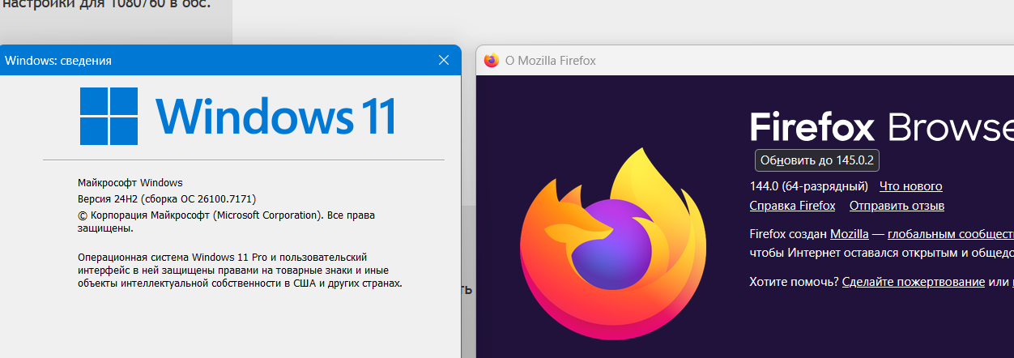
Task: Click the "Windows: сведения" title bar text
Action: pyautogui.click(x=58, y=61)
